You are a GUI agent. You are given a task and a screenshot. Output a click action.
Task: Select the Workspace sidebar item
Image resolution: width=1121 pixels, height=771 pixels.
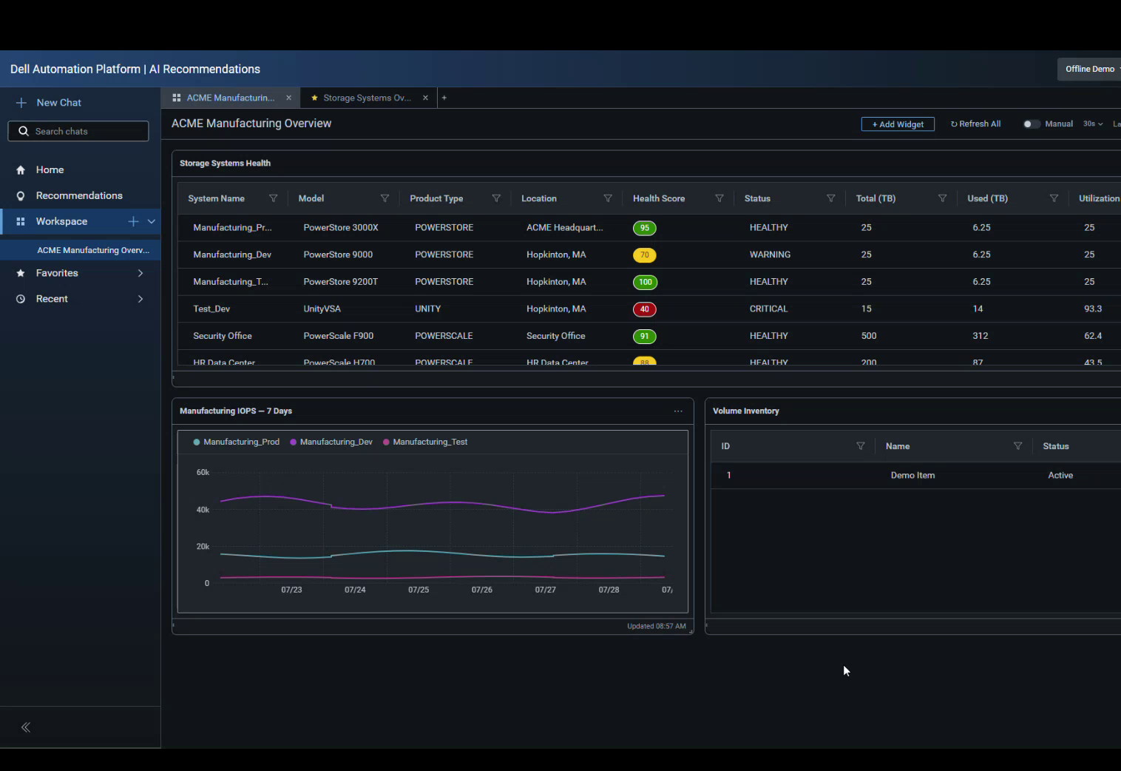pyautogui.click(x=61, y=221)
